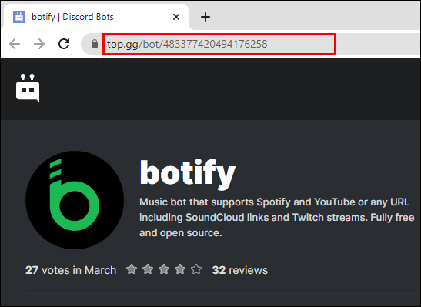This screenshot has width=421, height=307.
Task: Open the 32 reviews link
Action: point(240,270)
